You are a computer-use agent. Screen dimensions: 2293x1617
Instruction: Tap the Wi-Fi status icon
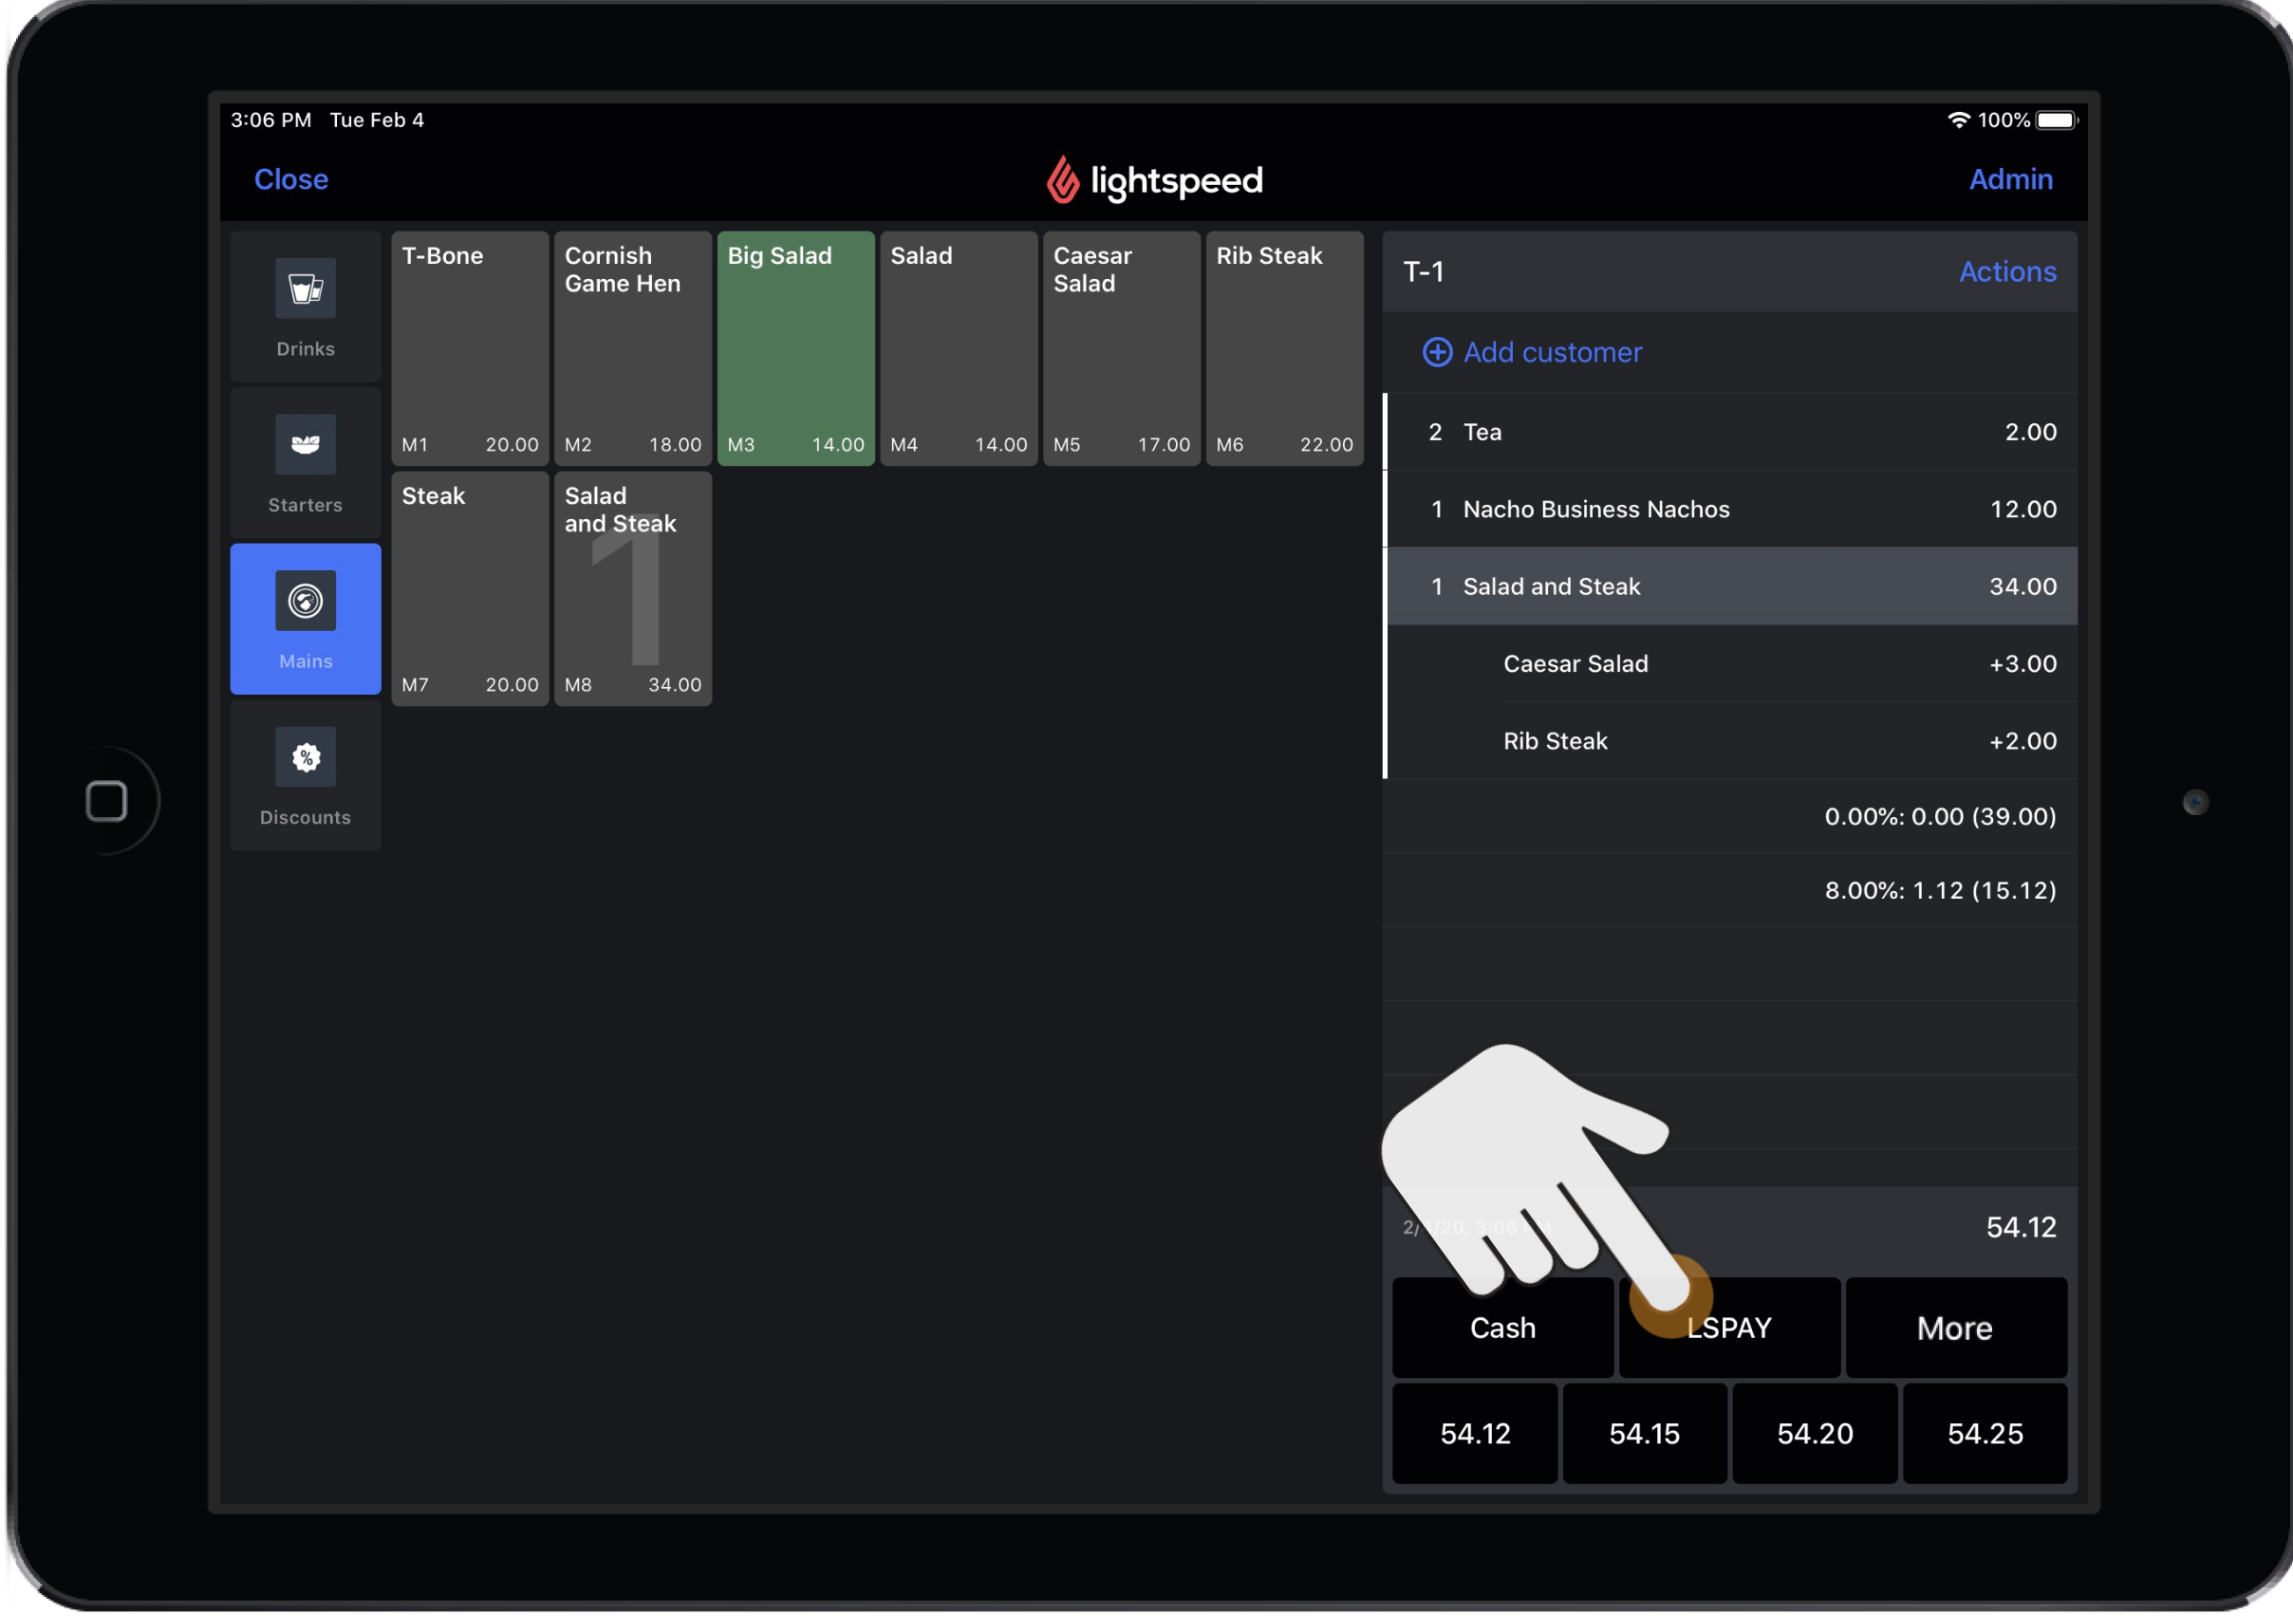click(1958, 120)
